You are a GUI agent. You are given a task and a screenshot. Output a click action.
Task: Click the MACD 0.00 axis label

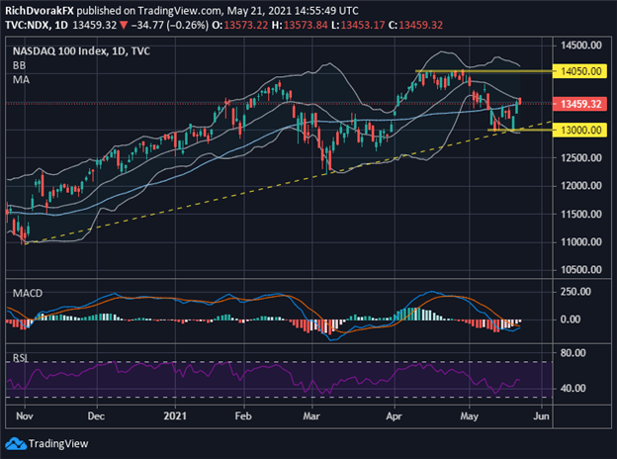pos(571,320)
